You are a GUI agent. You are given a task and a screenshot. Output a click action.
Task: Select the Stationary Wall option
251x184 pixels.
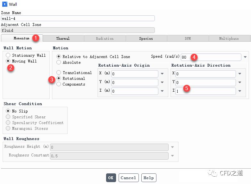point(8,55)
